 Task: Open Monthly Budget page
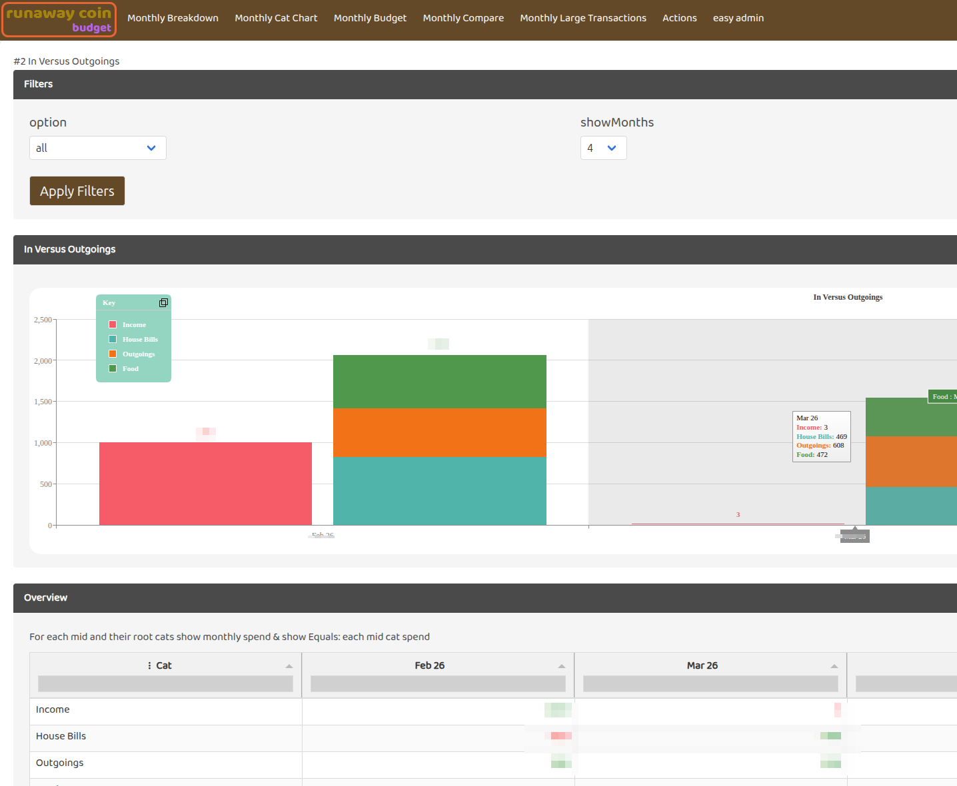(370, 18)
